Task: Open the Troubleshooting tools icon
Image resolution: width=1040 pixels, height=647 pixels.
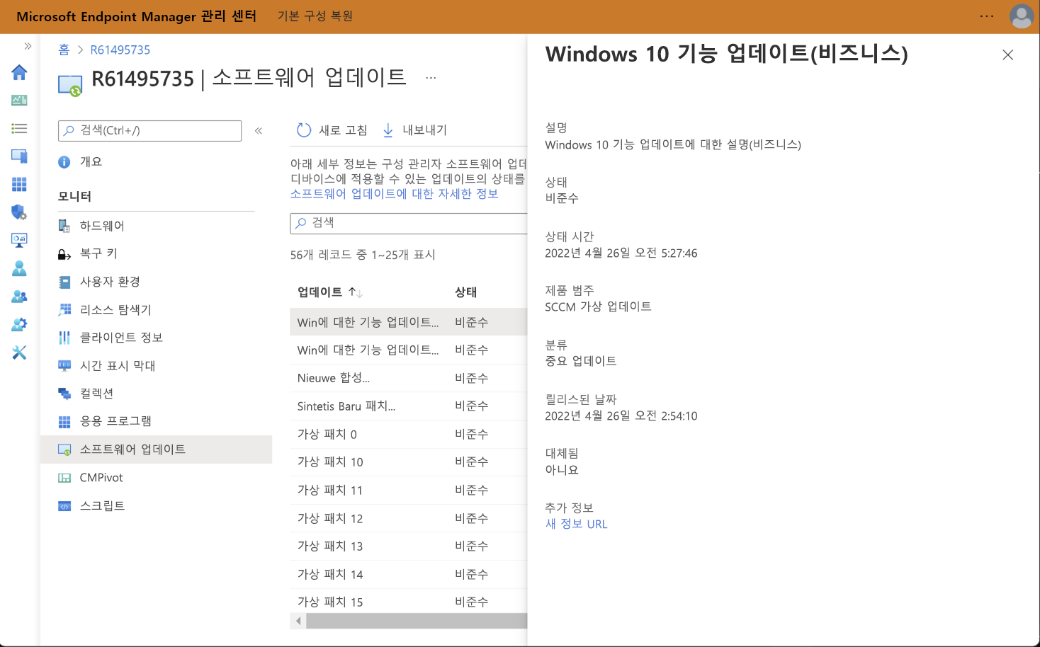Action: [19, 353]
